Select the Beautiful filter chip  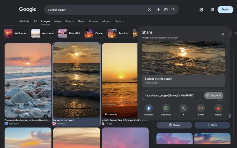coord(71,33)
